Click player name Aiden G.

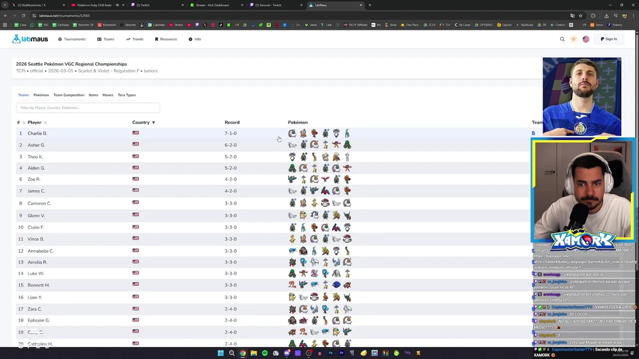[36, 168]
